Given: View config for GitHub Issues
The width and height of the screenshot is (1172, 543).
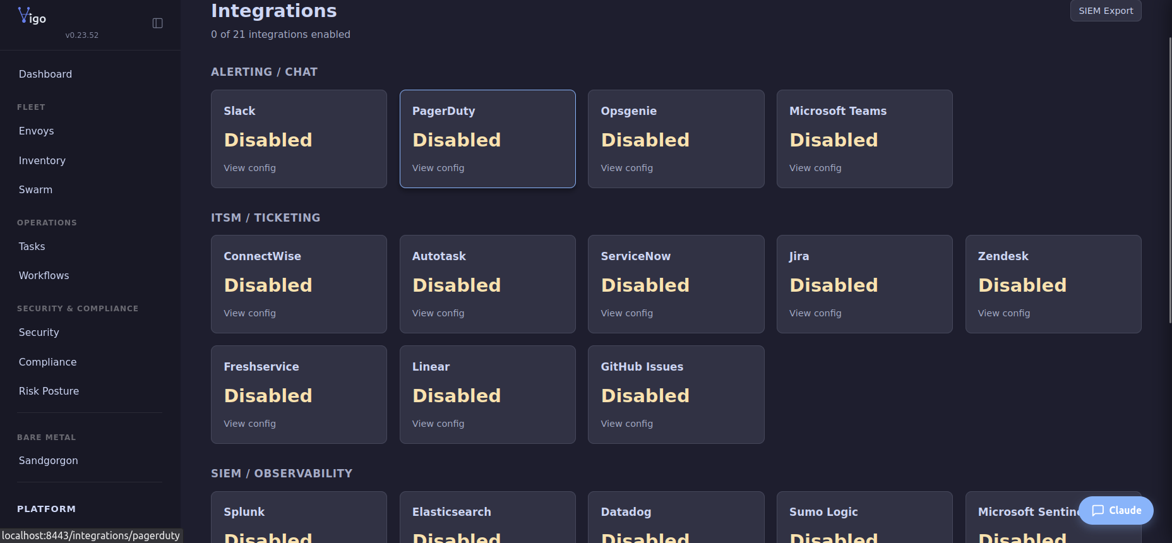Looking at the screenshot, I should click(x=627, y=424).
